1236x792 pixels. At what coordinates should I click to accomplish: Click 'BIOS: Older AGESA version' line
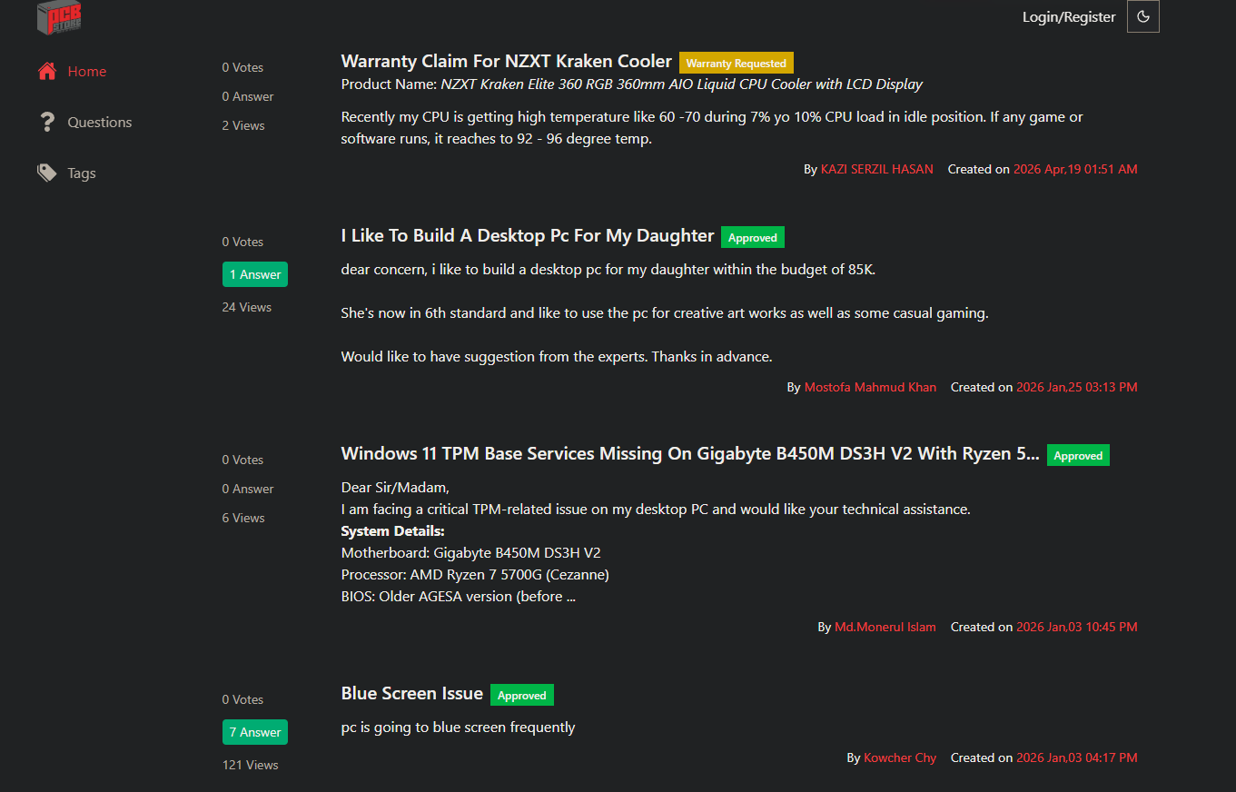(x=459, y=597)
